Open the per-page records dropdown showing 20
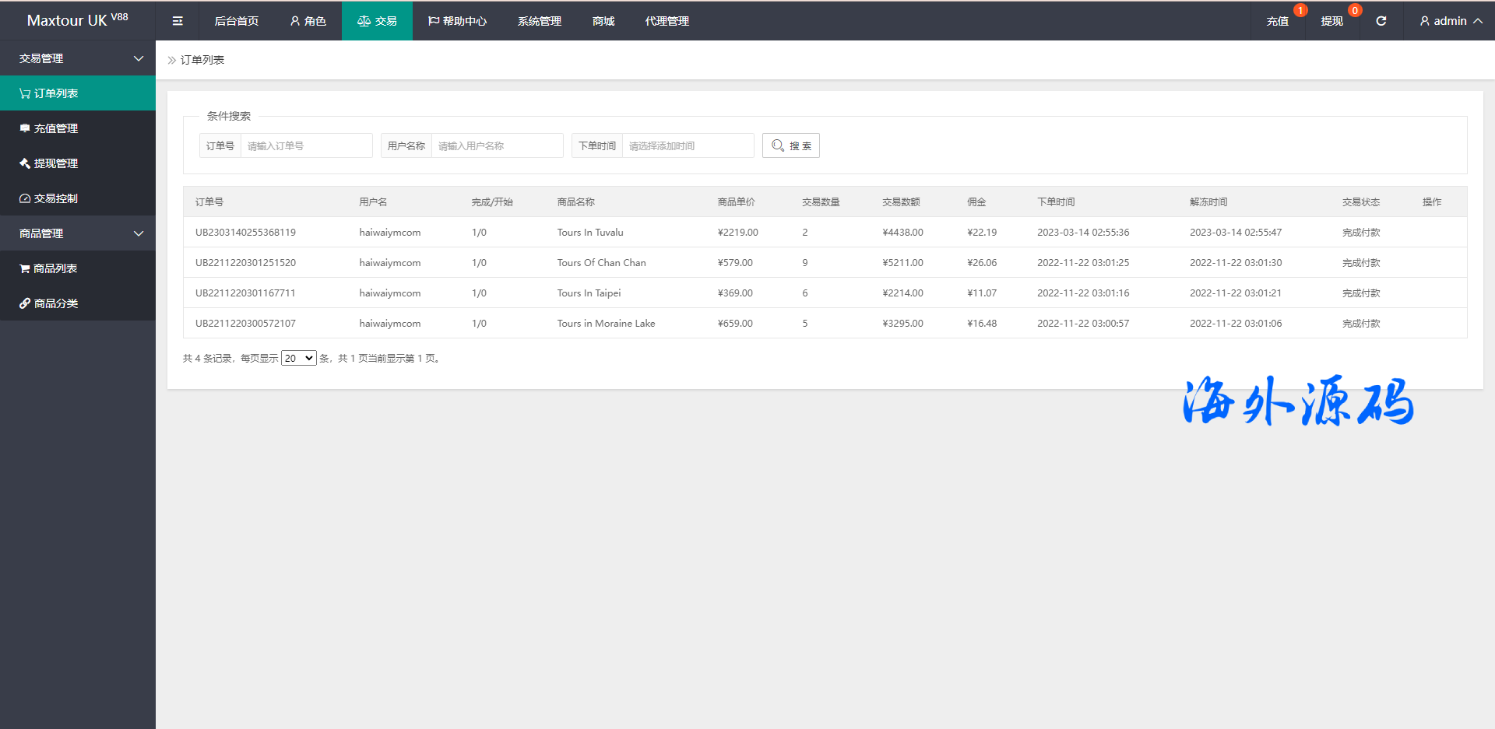 click(298, 359)
